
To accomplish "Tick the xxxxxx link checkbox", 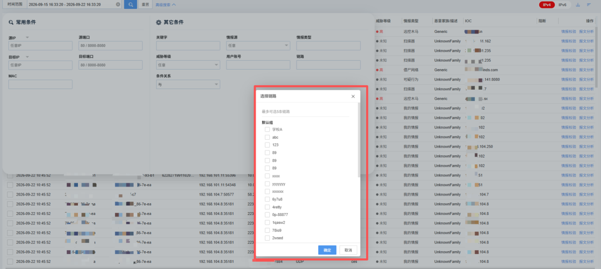I will point(267,191).
